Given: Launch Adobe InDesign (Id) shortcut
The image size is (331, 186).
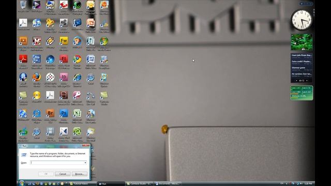Looking at the screenshot, I should pos(64,77).
